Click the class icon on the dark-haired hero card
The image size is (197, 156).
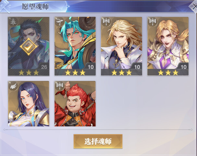[13, 21]
